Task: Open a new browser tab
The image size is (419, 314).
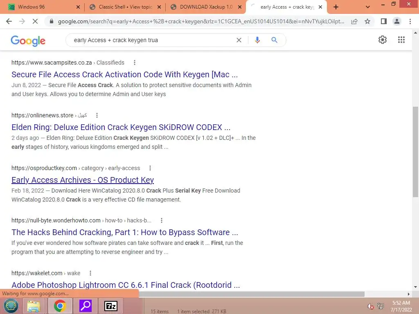Action: coord(336,7)
